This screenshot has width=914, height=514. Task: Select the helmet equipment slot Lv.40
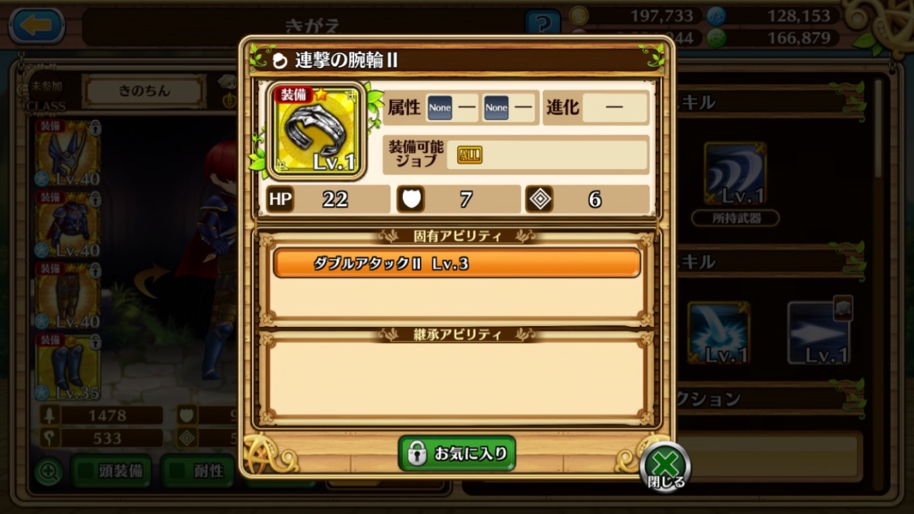point(68,153)
